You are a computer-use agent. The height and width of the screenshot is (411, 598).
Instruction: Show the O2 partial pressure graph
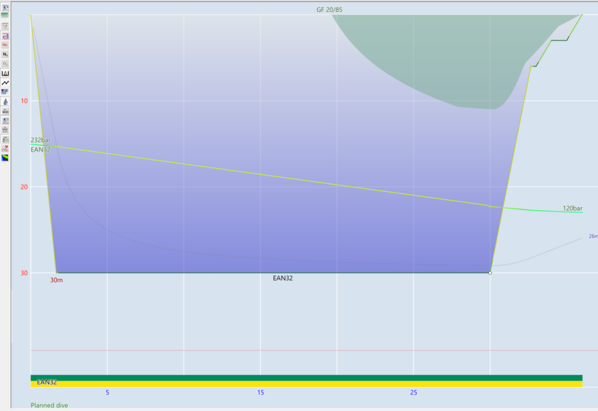[5, 64]
